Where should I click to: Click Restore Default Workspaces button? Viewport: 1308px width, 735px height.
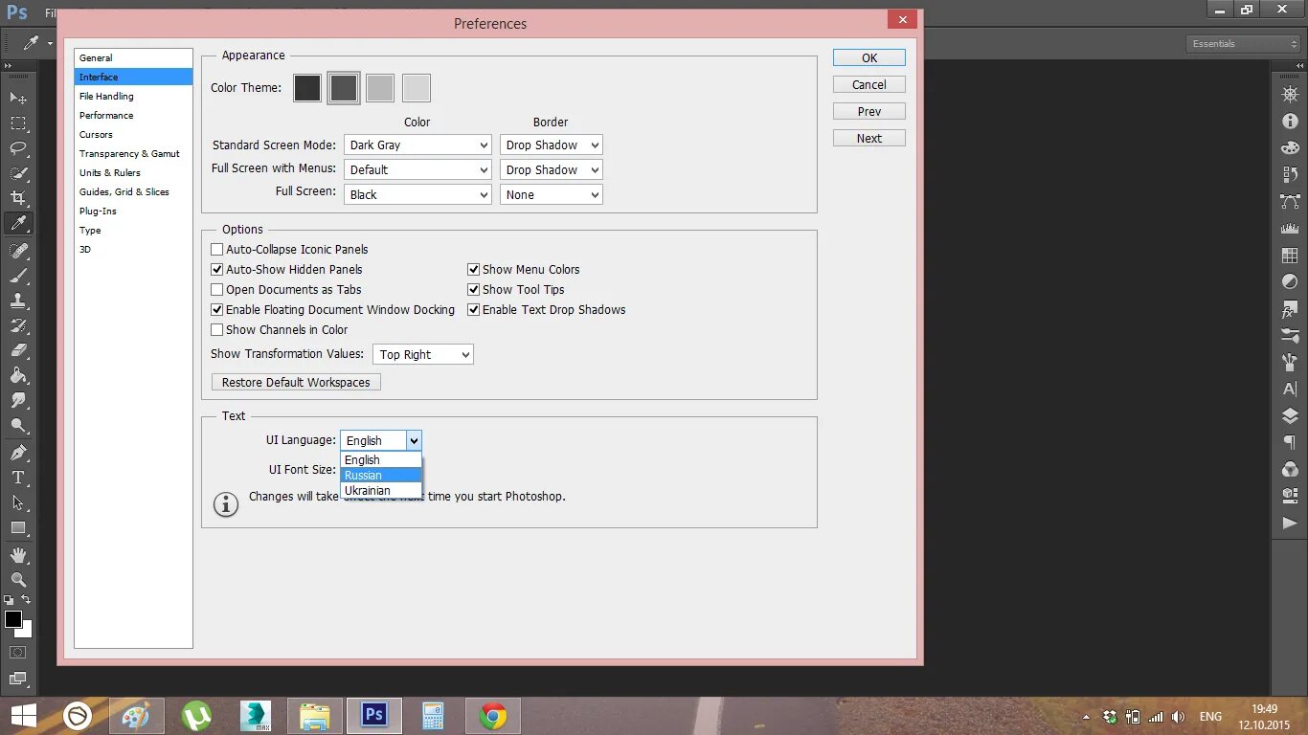pyautogui.click(x=296, y=382)
